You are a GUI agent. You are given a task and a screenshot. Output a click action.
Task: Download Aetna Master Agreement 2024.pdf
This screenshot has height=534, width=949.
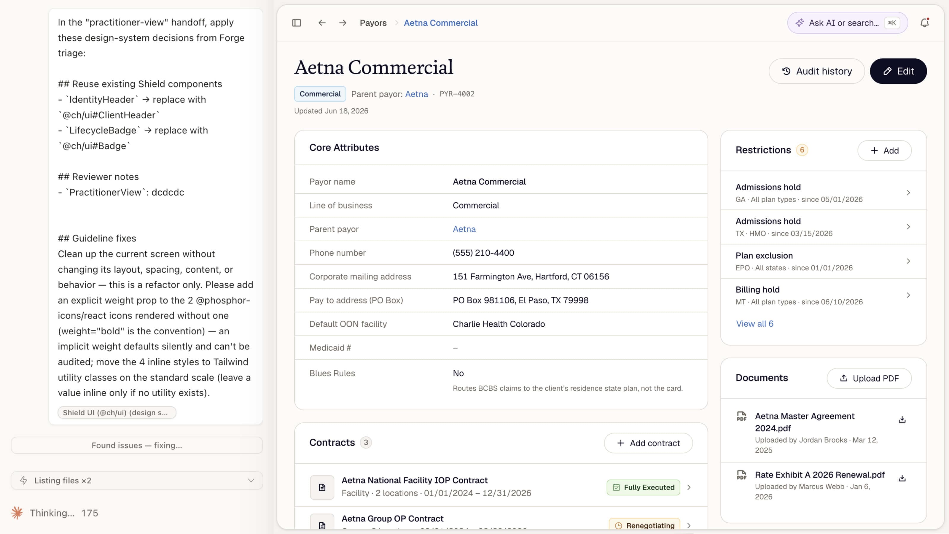coord(902,419)
